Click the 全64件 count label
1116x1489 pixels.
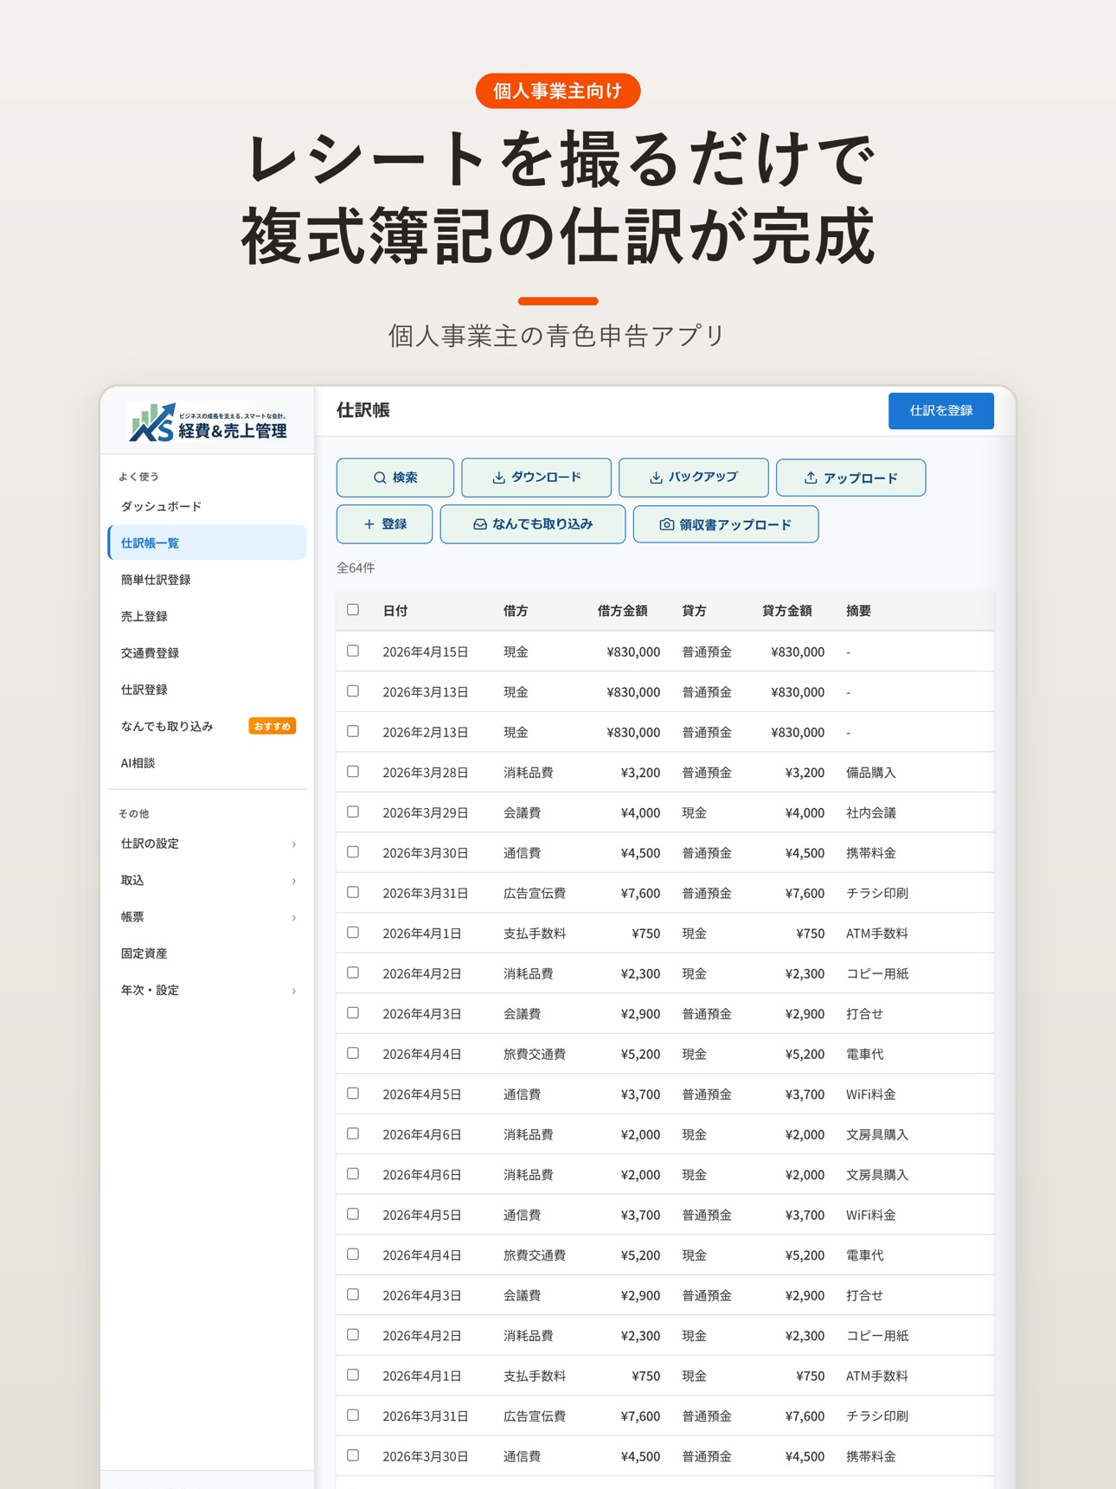click(356, 568)
